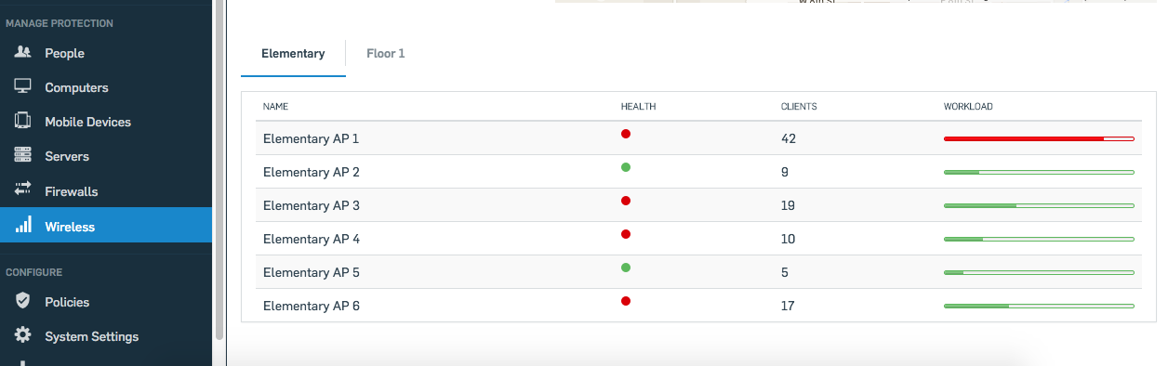Image resolution: width=1168 pixels, height=366 pixels.
Task: Click the green health dot for Elementary AP 5
Action: (626, 268)
